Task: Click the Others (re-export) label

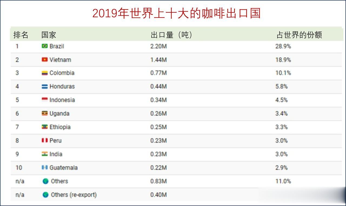Action: click(x=74, y=195)
